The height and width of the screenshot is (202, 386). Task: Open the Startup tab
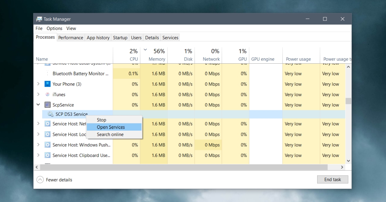tap(120, 38)
